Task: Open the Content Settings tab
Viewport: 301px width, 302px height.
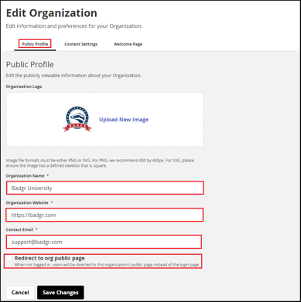Action: pos(81,44)
